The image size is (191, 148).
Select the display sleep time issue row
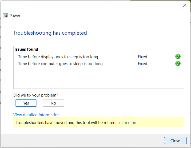click(x=58, y=57)
